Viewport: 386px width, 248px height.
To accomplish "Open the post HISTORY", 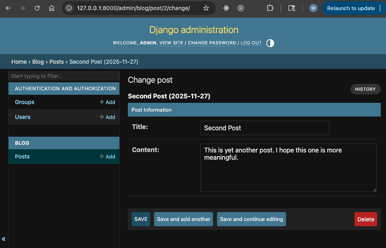I will [x=365, y=89].
